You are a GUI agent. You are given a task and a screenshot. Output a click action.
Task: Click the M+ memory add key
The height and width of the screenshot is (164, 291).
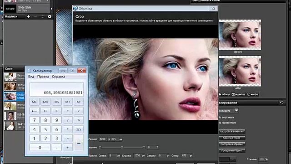tap(68, 102)
